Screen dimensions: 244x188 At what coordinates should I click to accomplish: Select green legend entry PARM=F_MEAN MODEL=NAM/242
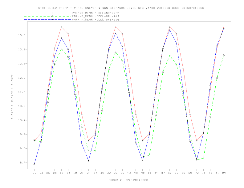coord(96,16)
